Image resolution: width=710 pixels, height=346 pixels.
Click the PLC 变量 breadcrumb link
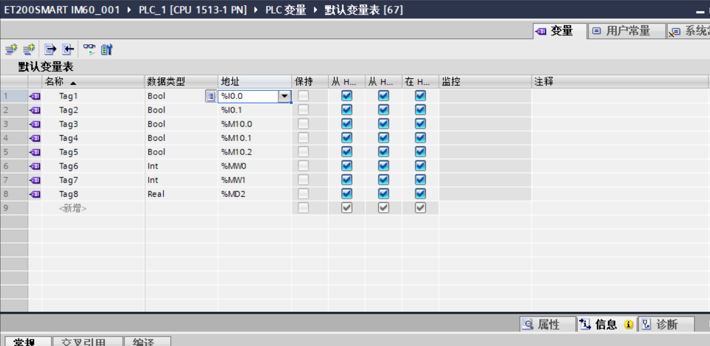286,10
